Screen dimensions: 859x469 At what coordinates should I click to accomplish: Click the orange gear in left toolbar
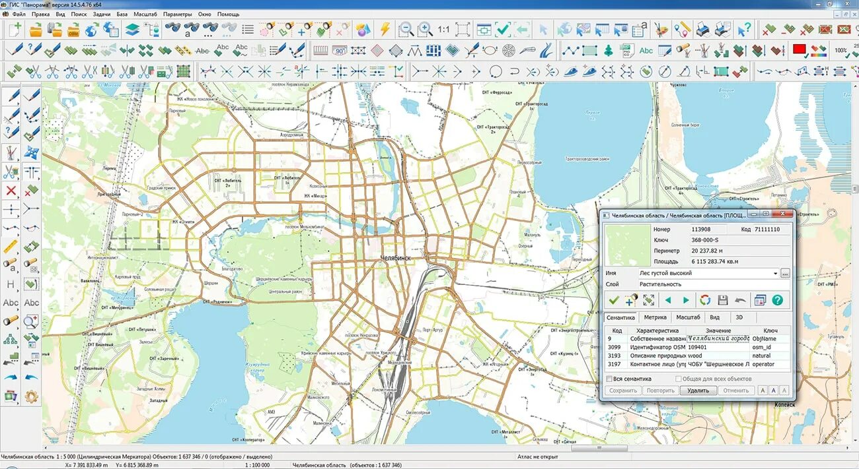(x=31, y=396)
